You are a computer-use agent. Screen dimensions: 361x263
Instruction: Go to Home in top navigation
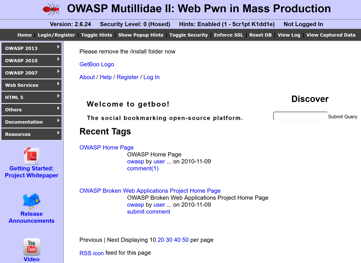[x=25, y=35]
